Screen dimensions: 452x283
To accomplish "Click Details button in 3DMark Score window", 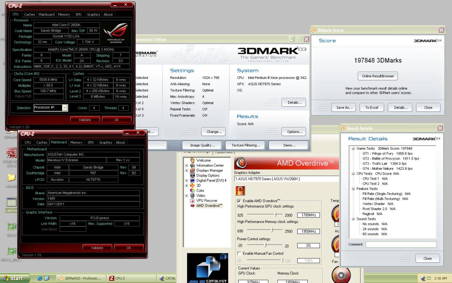I will point(400,108).
